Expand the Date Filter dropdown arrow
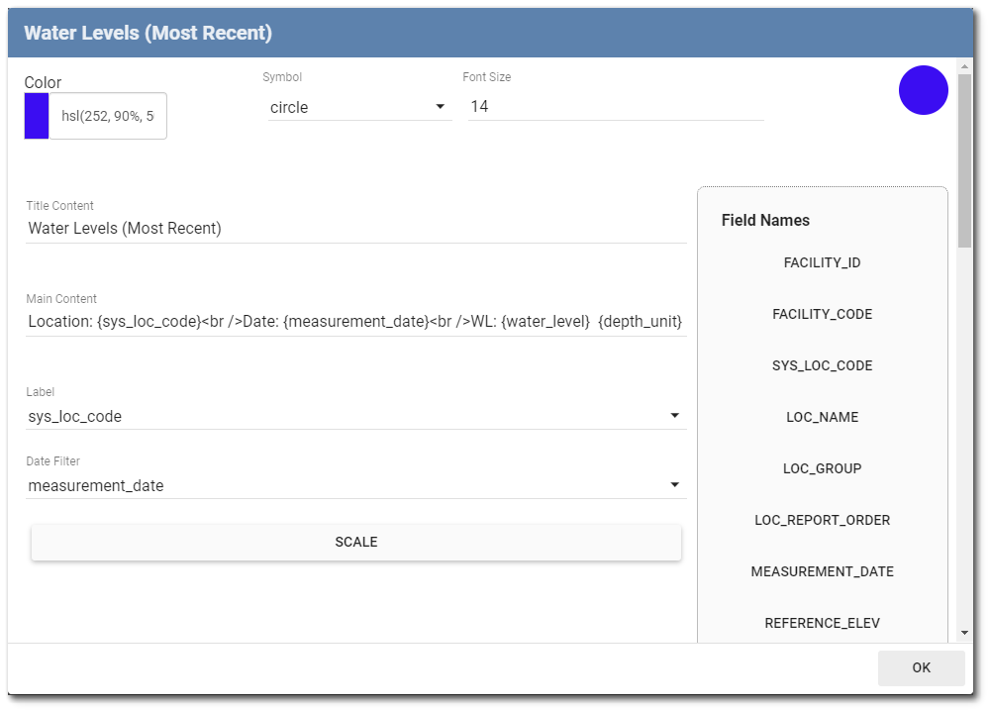 coord(674,485)
